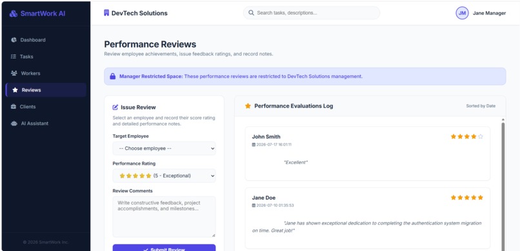The width and height of the screenshot is (520, 251).
Task: Click the DevTech Solutions building icon
Action: click(x=106, y=13)
